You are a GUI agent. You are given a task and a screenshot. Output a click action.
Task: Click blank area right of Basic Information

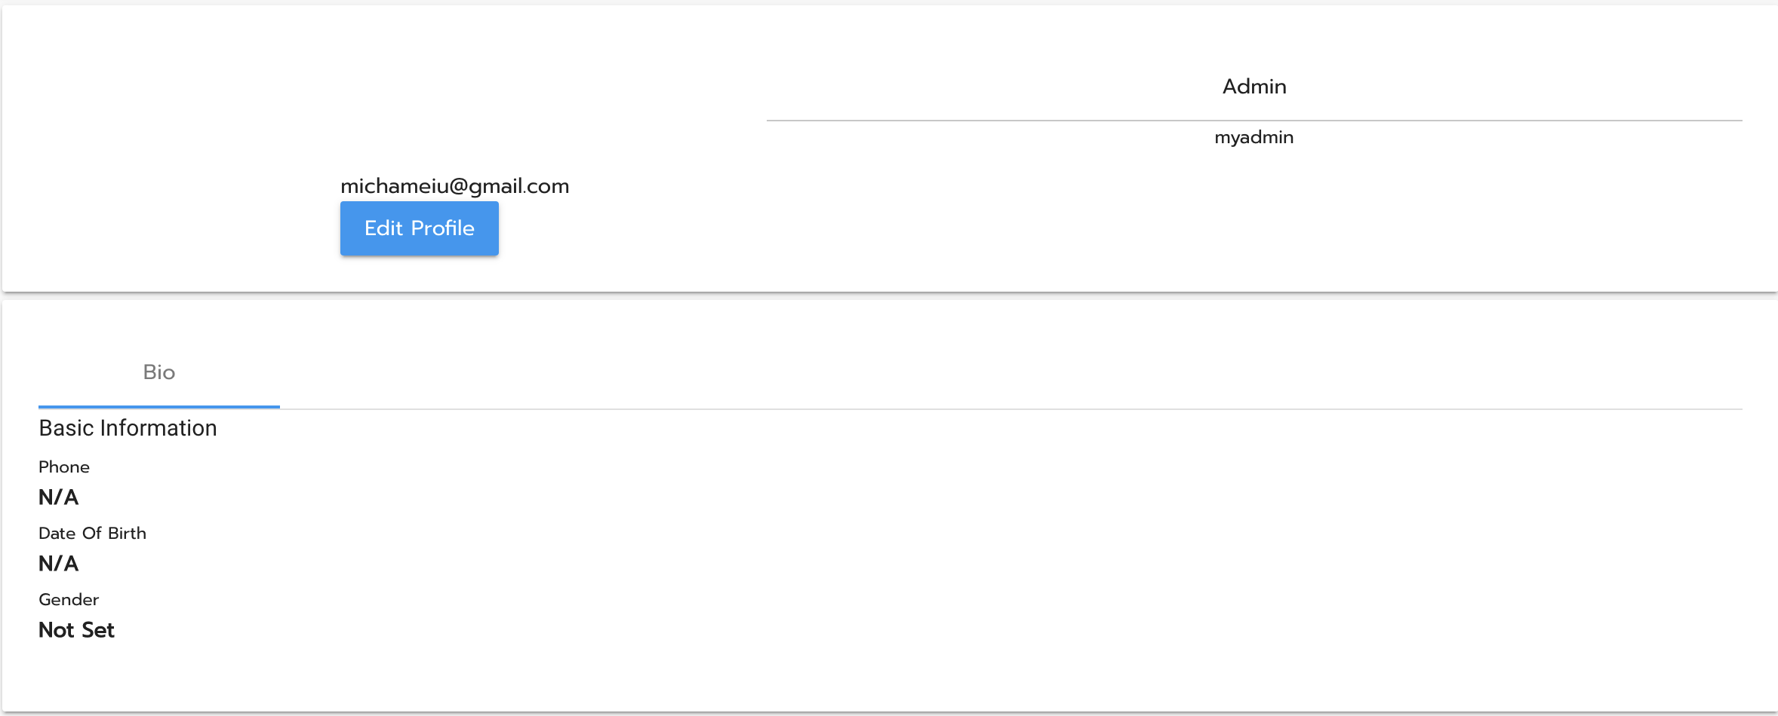pos(906,428)
